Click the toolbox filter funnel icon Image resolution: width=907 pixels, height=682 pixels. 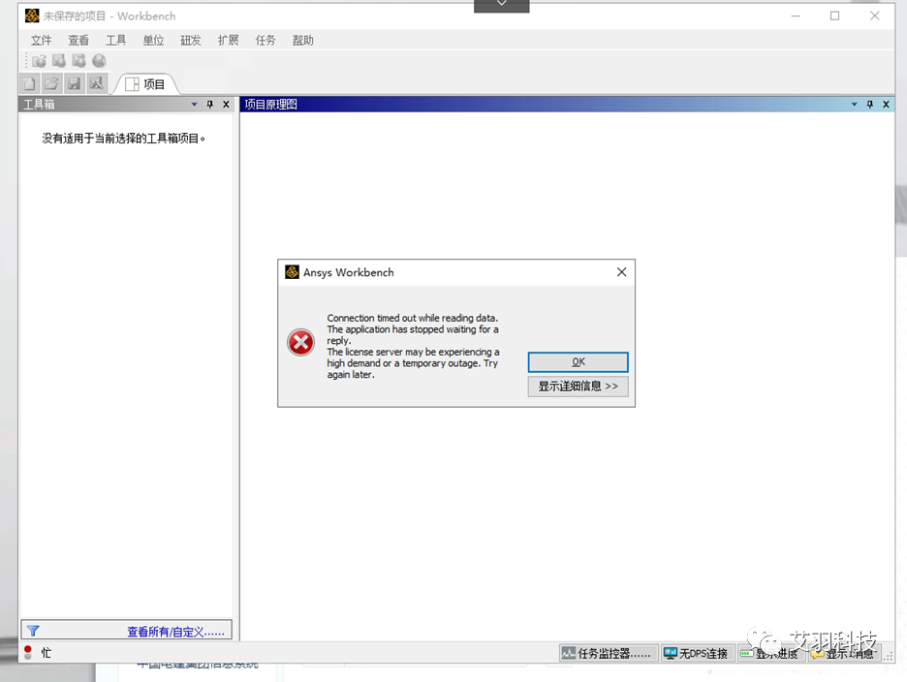(x=33, y=631)
